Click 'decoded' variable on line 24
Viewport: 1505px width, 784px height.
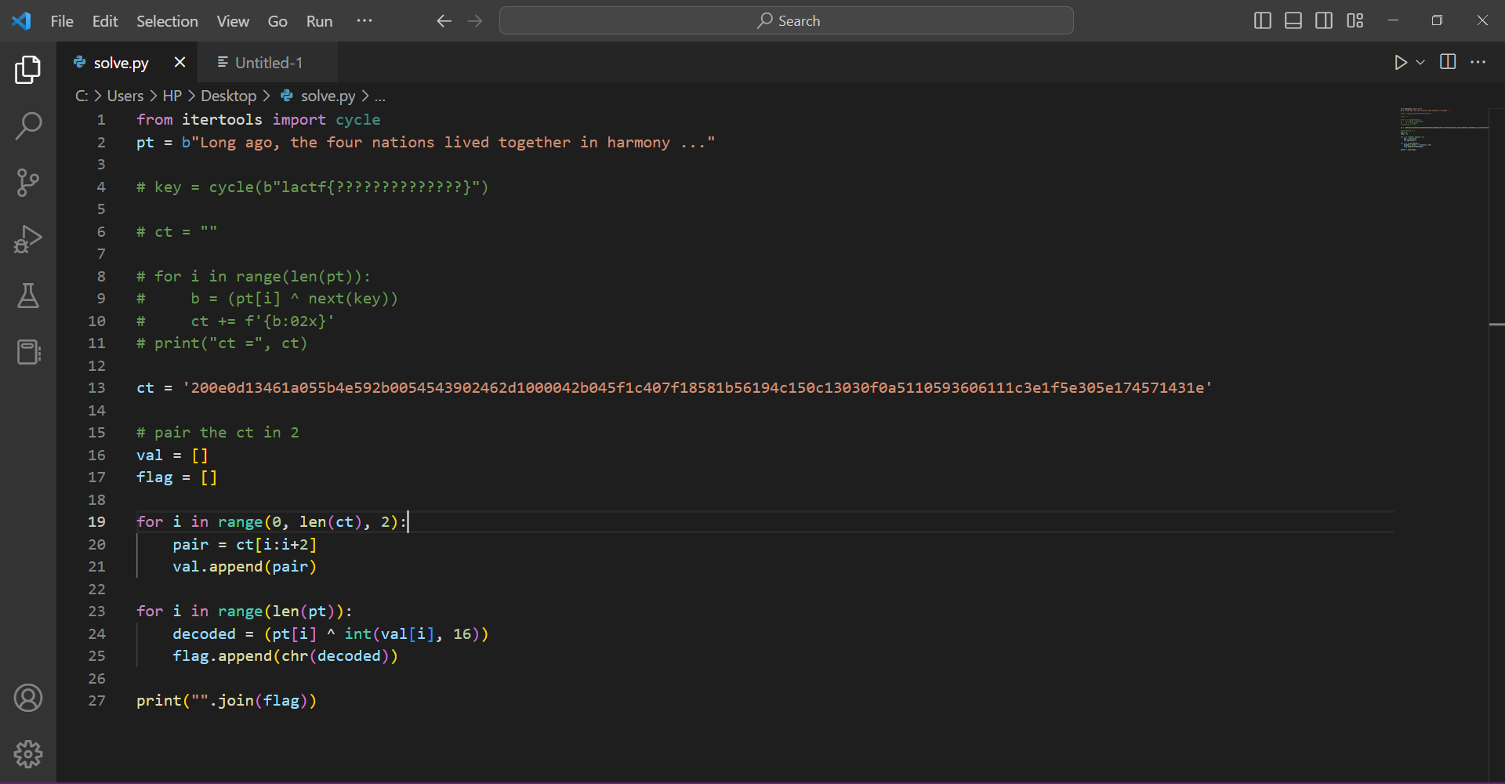click(204, 634)
